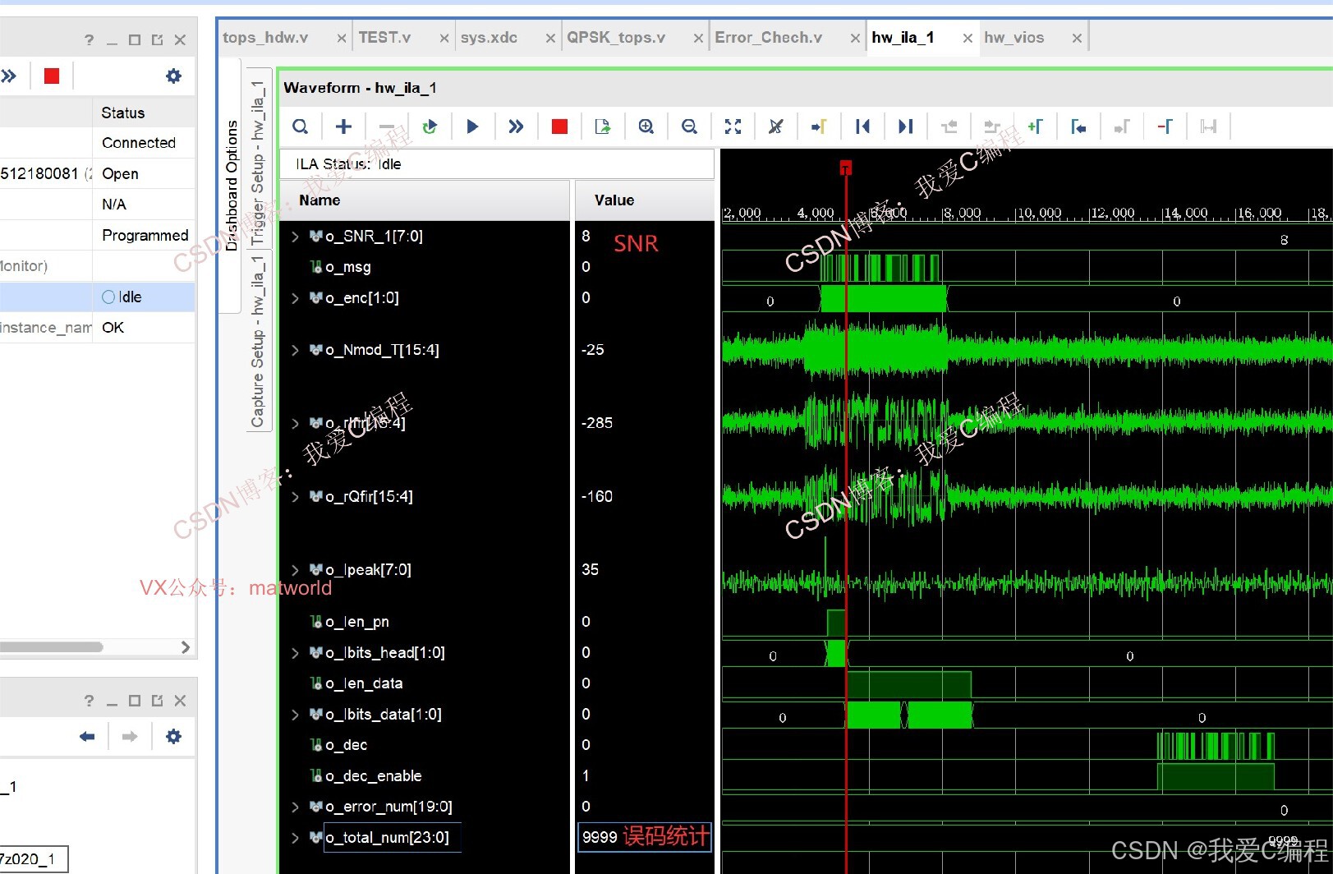Close the hw_ila_1 tab
1333x874 pixels.
pos(968,38)
